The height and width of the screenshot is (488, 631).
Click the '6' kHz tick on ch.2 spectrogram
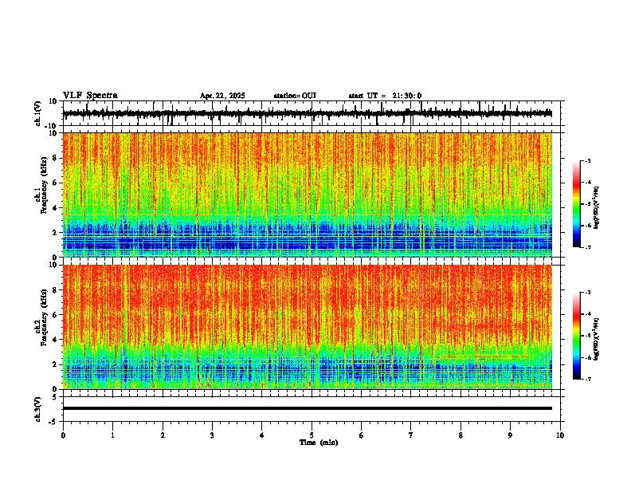pos(57,315)
